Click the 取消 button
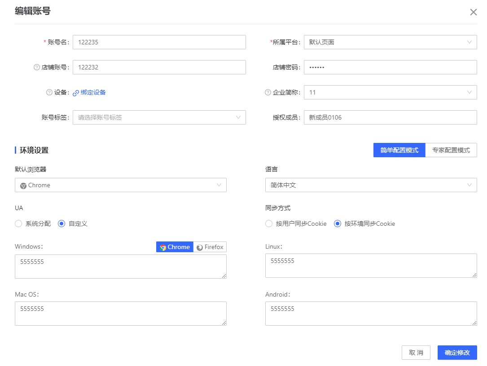Viewport: 487px width, 366px height. click(416, 353)
